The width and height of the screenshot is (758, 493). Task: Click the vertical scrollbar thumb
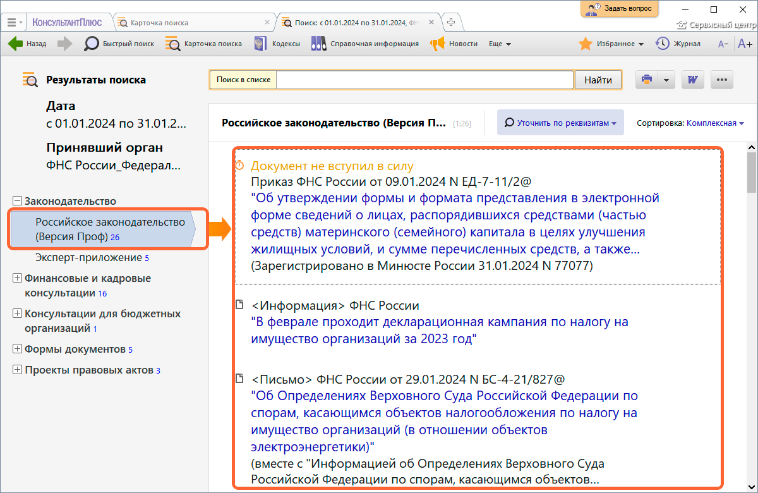(x=751, y=172)
